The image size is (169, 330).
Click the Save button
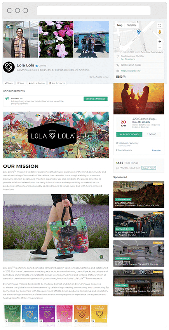21,83
